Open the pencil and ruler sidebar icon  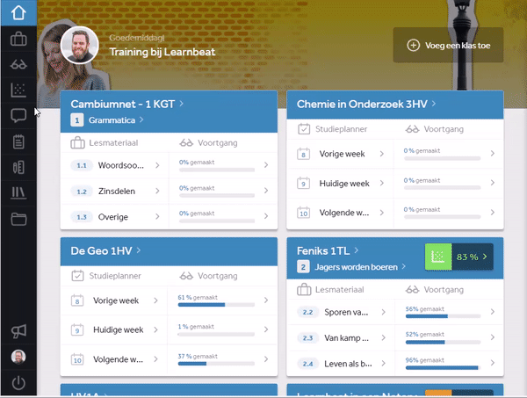(18, 167)
